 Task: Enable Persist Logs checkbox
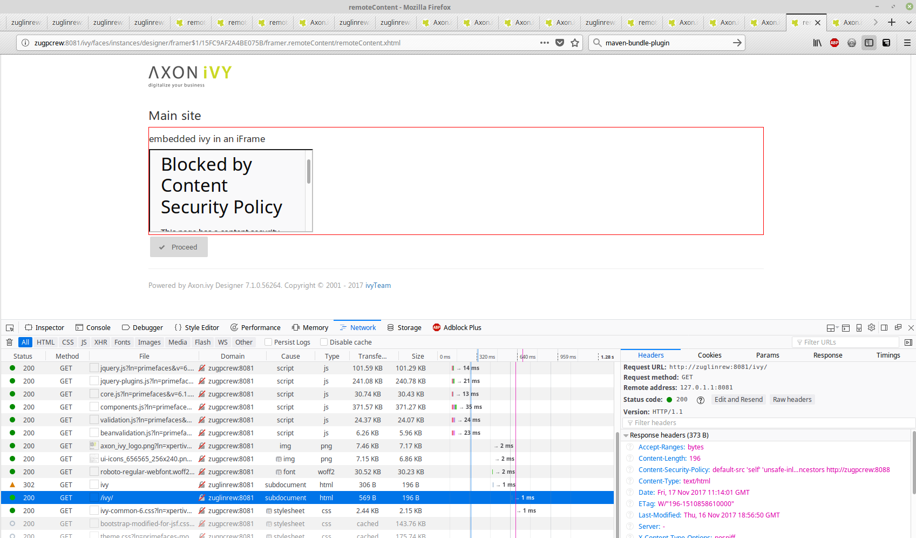pyautogui.click(x=268, y=342)
